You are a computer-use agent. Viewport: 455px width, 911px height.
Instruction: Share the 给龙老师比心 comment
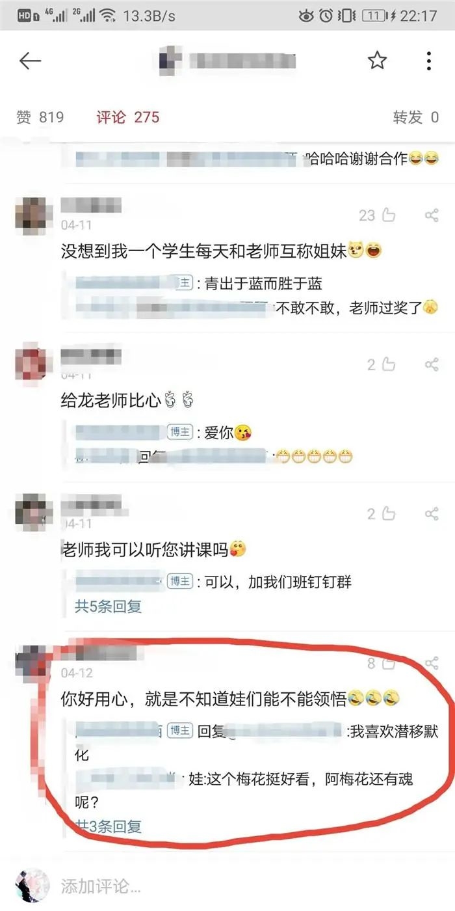tap(432, 364)
